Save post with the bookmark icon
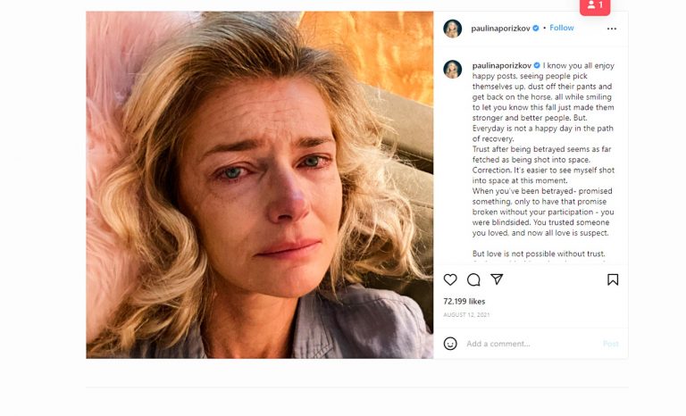 pos(613,279)
